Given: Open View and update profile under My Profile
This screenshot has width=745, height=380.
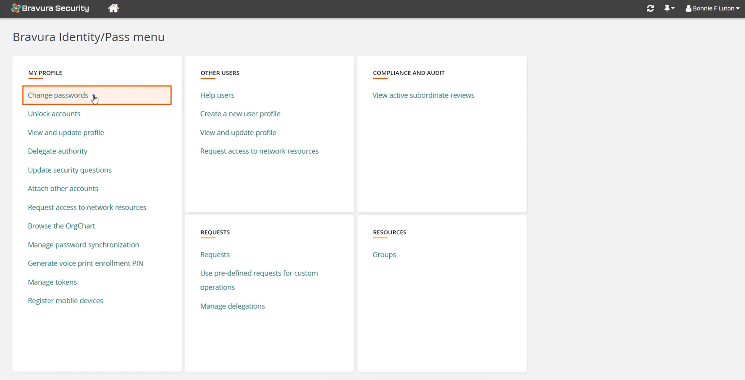Looking at the screenshot, I should click(x=66, y=133).
